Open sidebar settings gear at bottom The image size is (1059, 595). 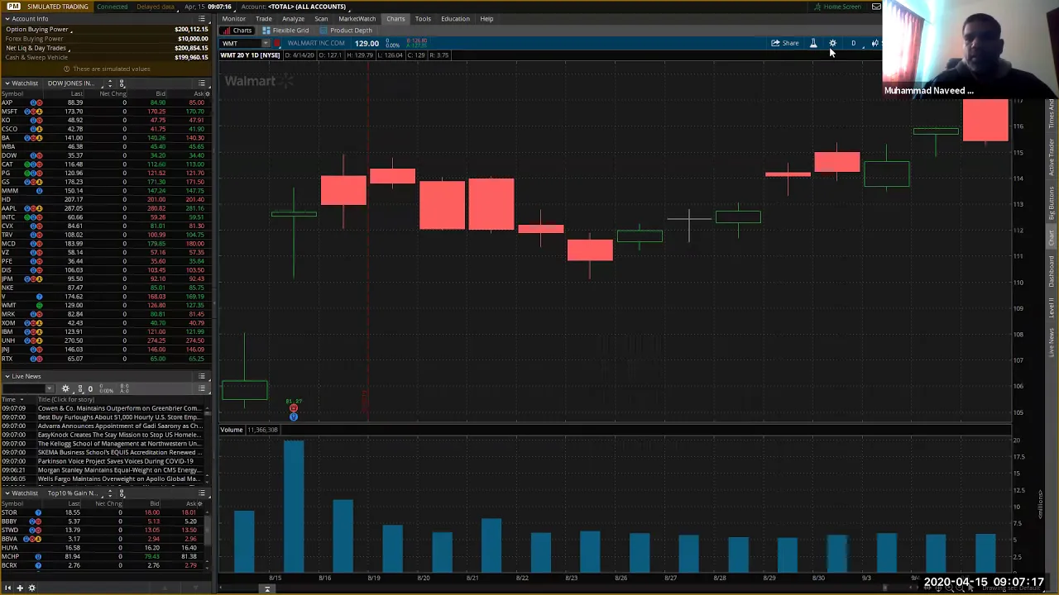31,588
